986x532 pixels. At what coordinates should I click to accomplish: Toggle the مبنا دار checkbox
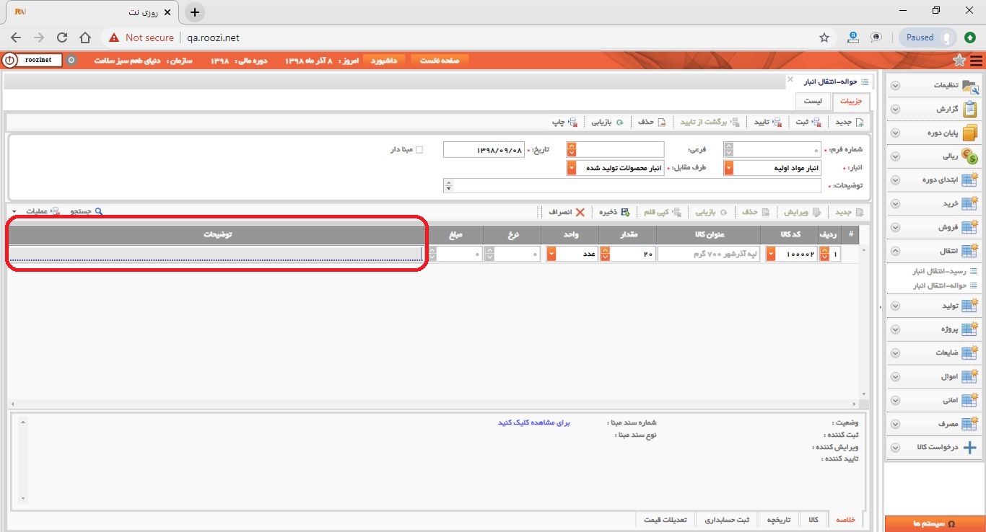click(419, 150)
